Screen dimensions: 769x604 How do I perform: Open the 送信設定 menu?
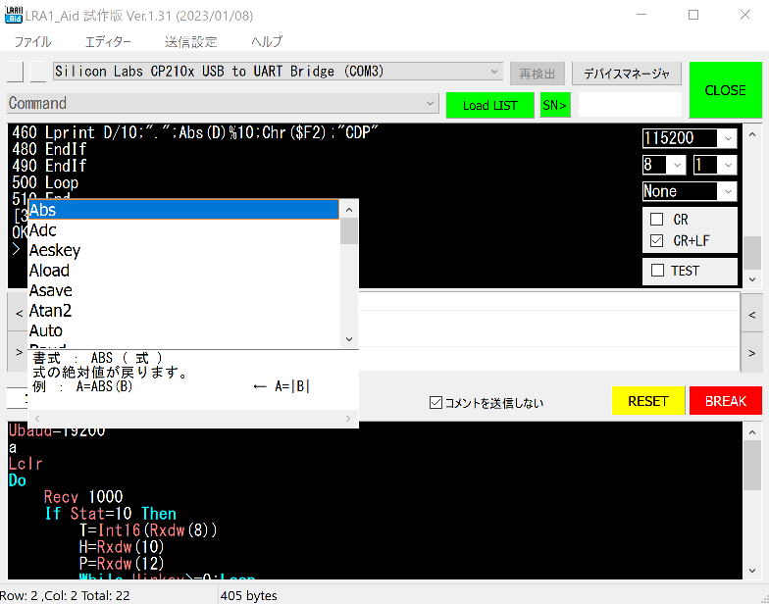point(191,41)
